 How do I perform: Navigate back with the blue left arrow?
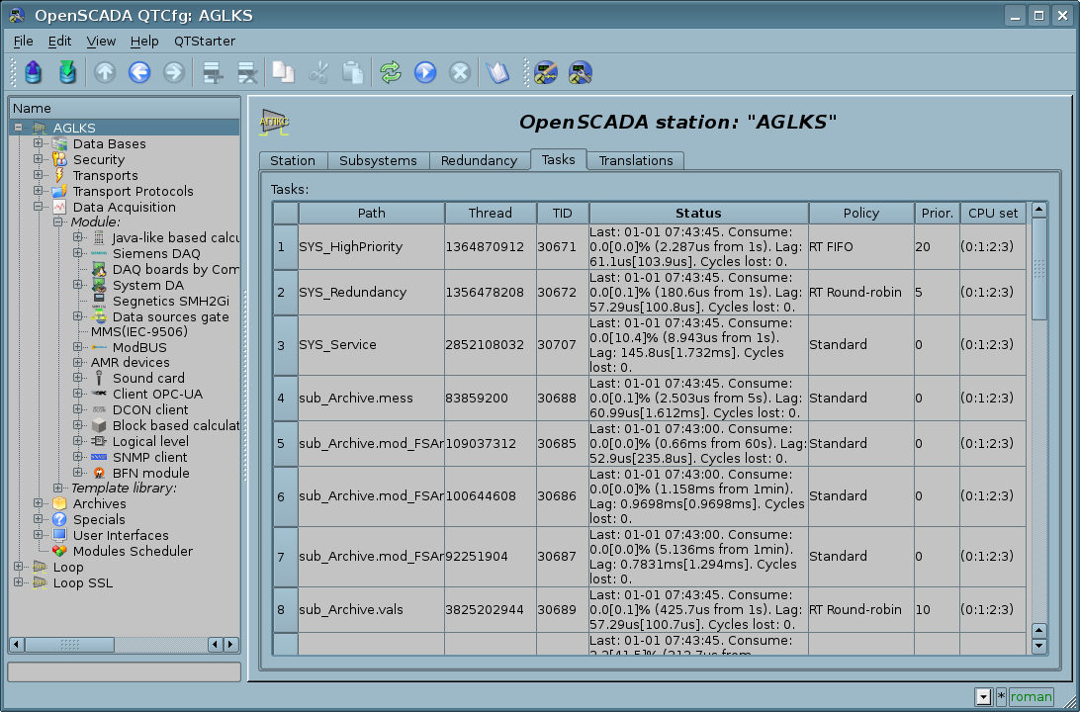[139, 71]
